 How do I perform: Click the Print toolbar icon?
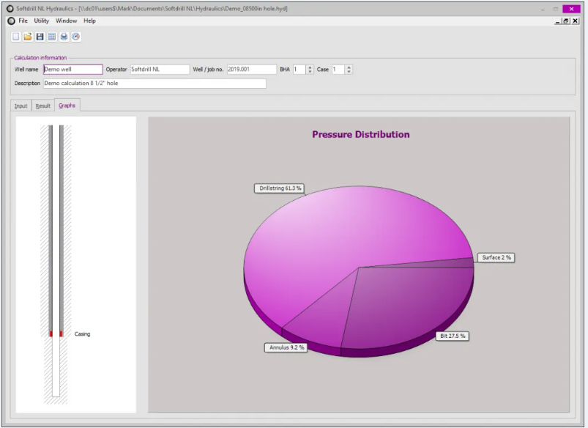[x=64, y=37]
